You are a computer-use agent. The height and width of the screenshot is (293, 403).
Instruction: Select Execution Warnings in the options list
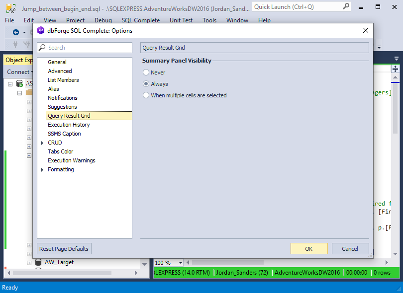[x=72, y=160]
